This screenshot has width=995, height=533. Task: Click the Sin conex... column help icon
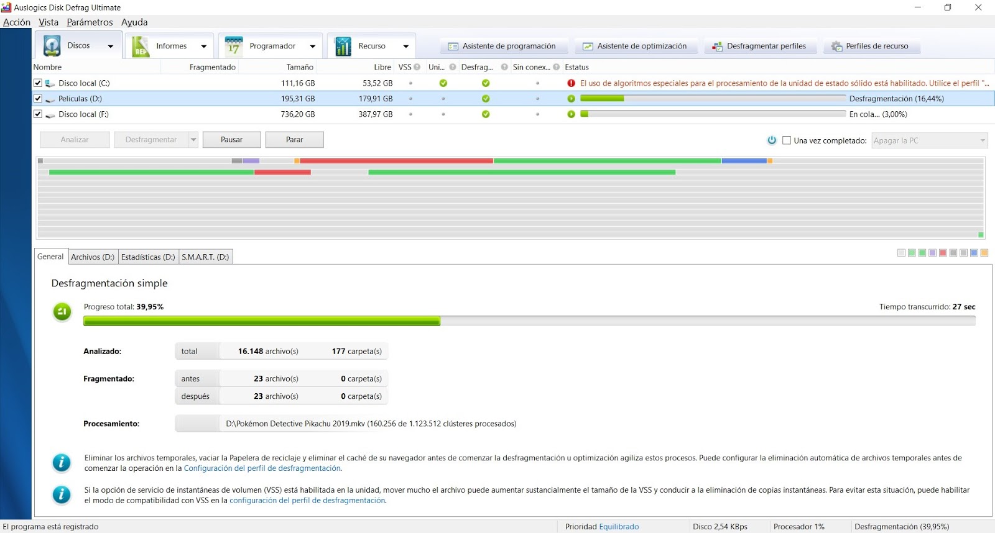pos(556,67)
